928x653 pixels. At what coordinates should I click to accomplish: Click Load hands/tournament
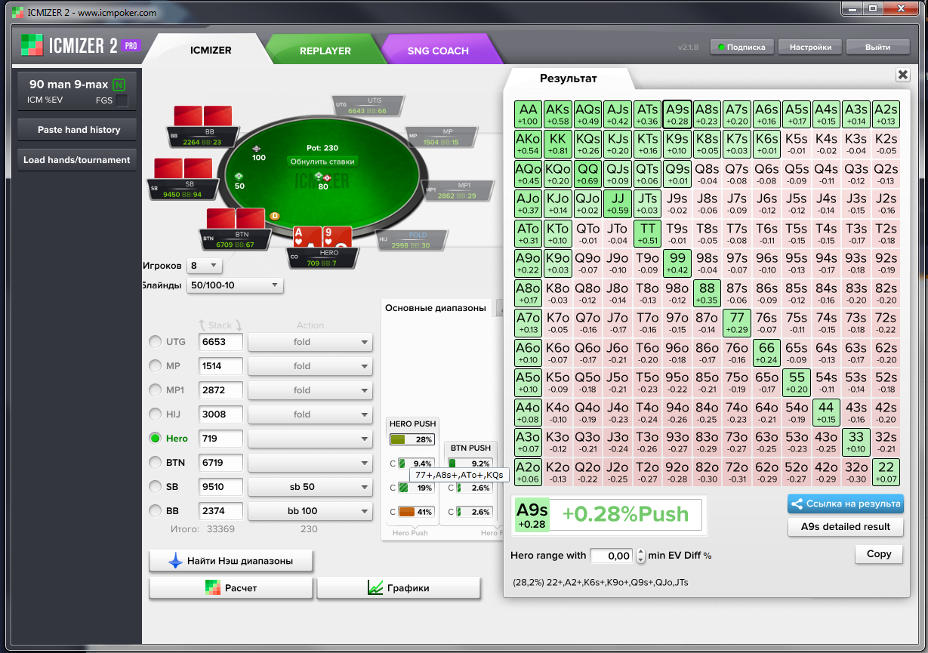pyautogui.click(x=77, y=160)
